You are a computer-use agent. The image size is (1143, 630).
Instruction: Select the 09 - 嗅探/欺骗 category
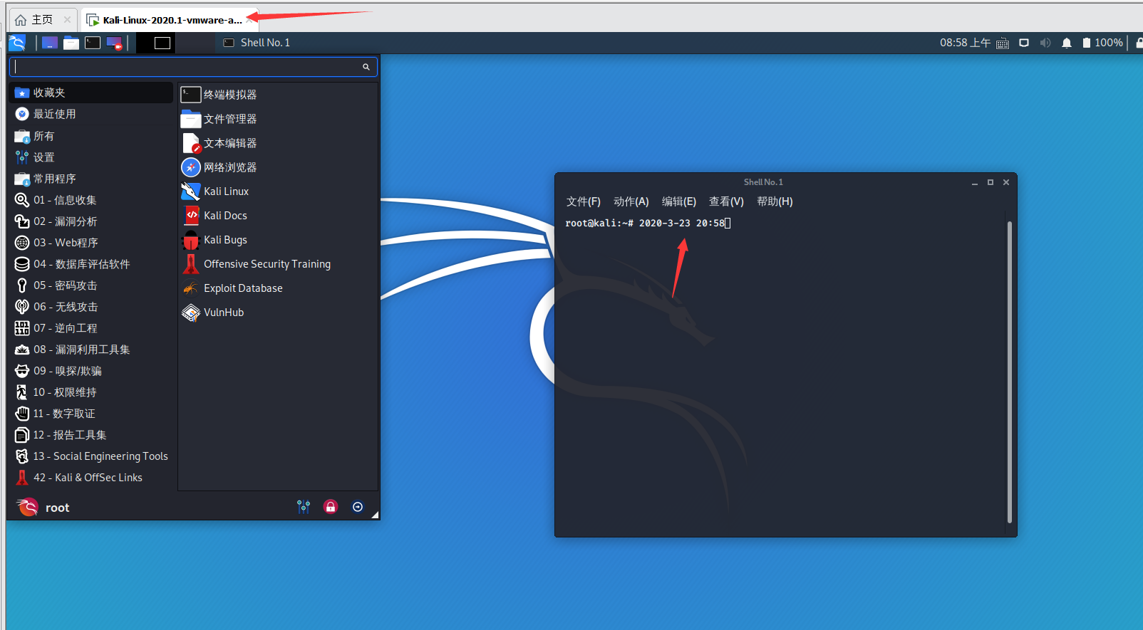point(91,371)
